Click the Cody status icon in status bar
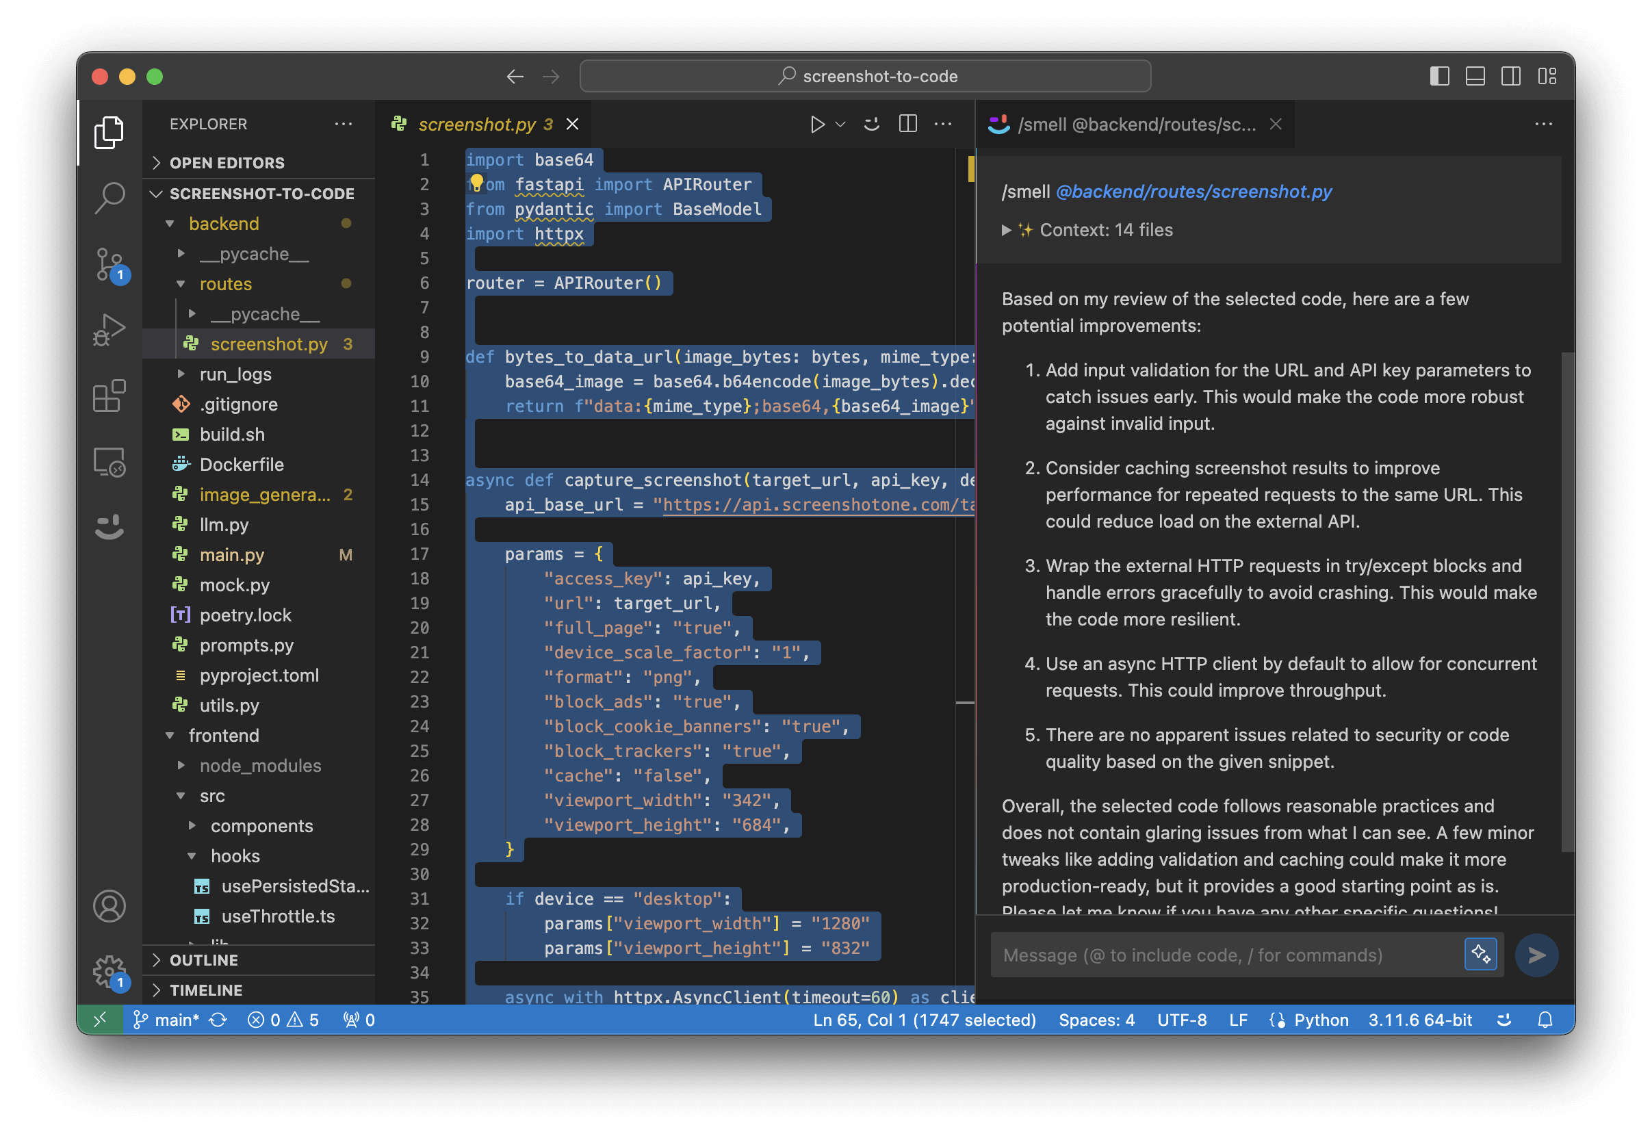 click(1505, 1020)
